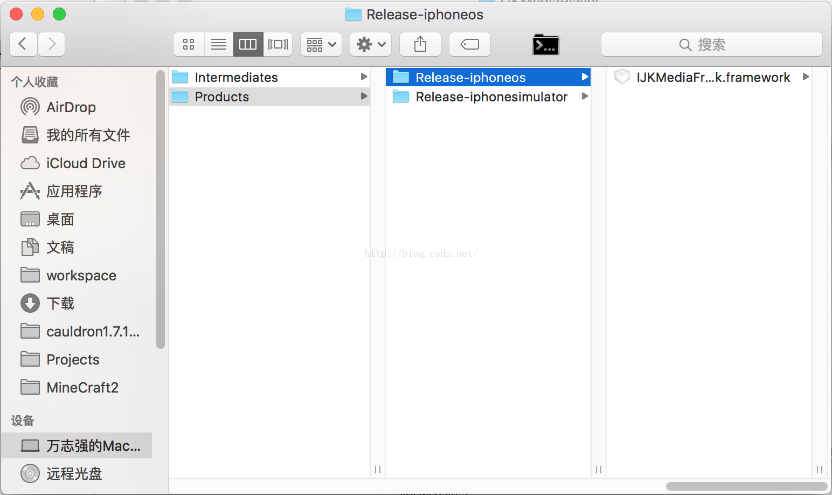Image resolution: width=832 pixels, height=495 pixels.
Task: Open the gear action menu
Action: tap(371, 44)
